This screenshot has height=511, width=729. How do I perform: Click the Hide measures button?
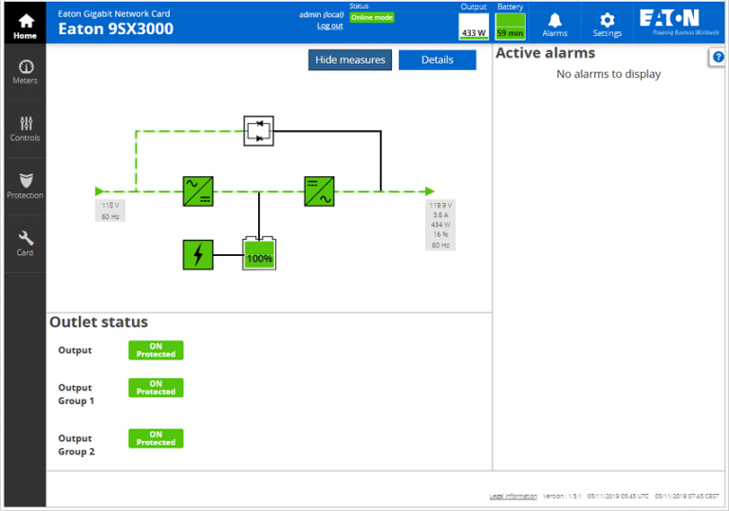tap(350, 60)
